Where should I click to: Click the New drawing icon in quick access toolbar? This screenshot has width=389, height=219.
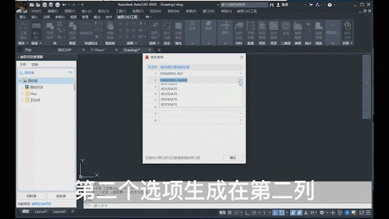coord(31,5)
